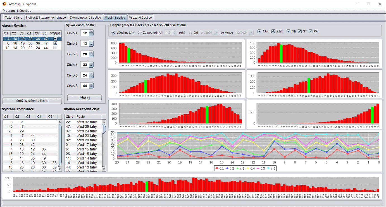Click the Číslo 1 spinner arrows
This screenshot has width=386, height=207.
[91, 33]
